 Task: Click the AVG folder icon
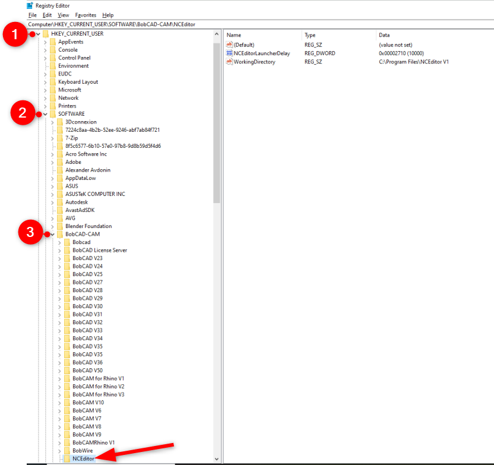60,219
